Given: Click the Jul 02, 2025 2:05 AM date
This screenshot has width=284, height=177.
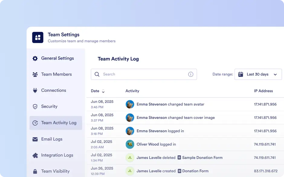Looking at the screenshot, I should click(102, 144).
